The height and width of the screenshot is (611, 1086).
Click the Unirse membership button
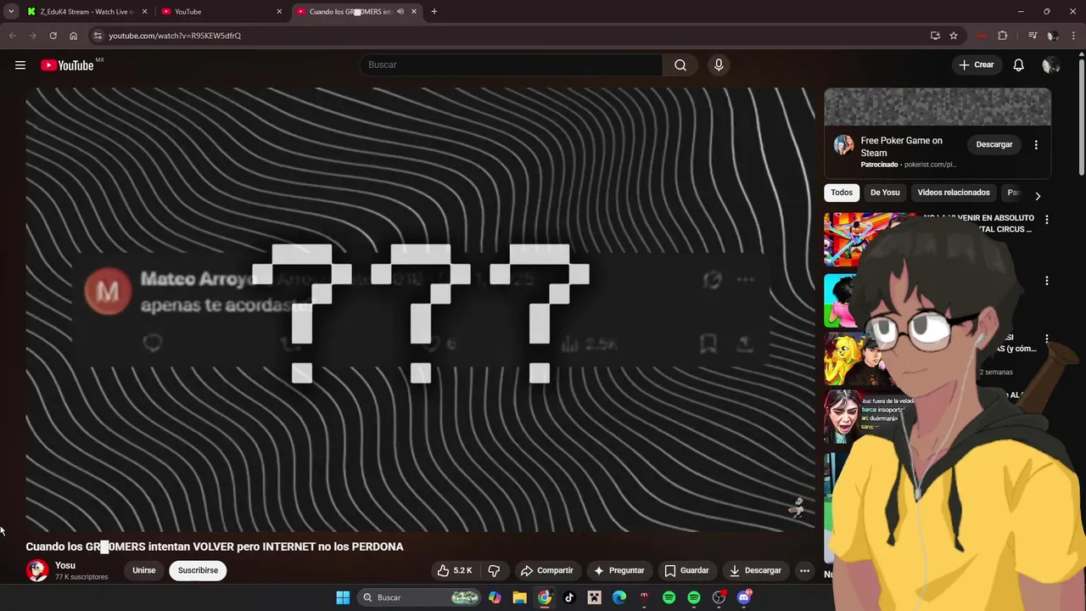(x=144, y=570)
